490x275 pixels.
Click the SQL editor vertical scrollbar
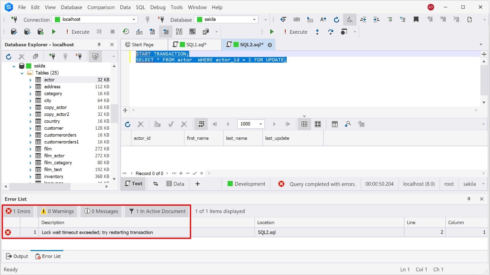[484, 82]
